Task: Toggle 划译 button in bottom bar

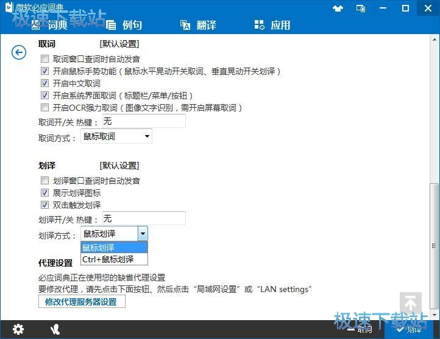Action: point(409,329)
